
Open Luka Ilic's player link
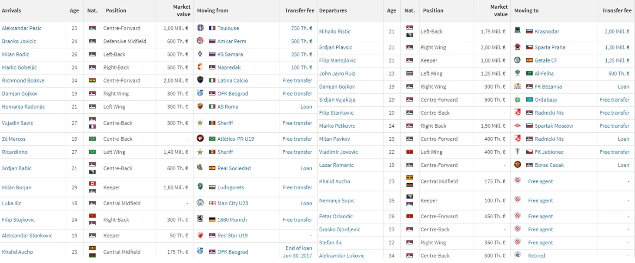point(12,203)
